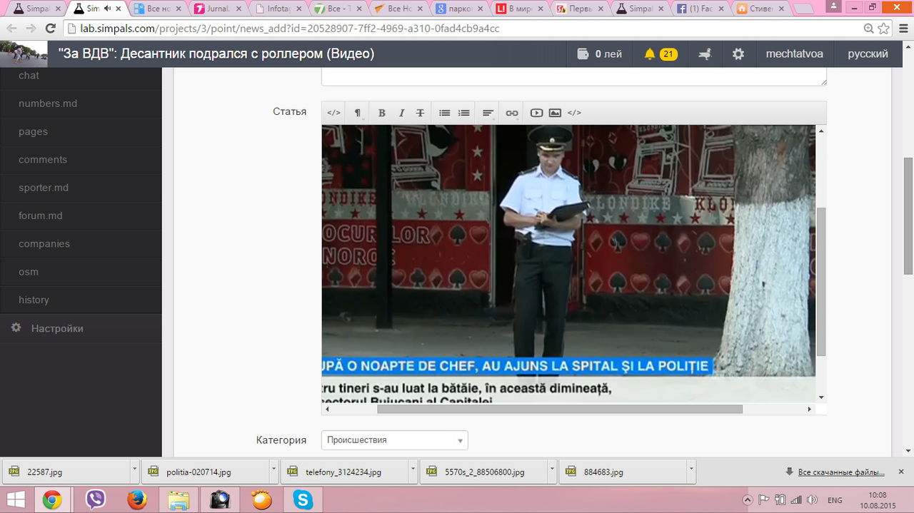Open downloaded file telefony_3124234.jpg

click(x=344, y=472)
